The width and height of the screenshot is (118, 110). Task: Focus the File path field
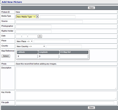click(65, 103)
